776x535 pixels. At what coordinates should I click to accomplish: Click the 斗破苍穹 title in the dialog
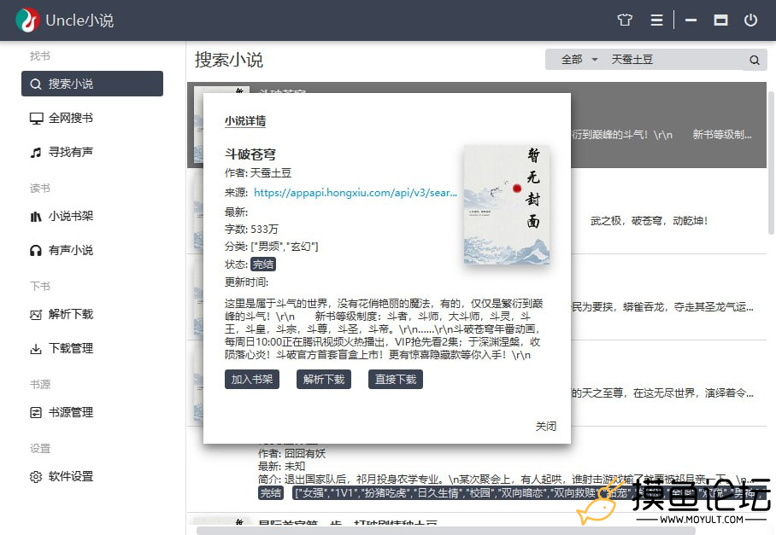[250, 154]
